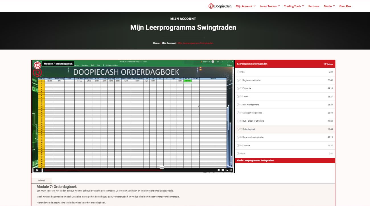Click play icon beside 3. Levels

[x=238, y=97]
